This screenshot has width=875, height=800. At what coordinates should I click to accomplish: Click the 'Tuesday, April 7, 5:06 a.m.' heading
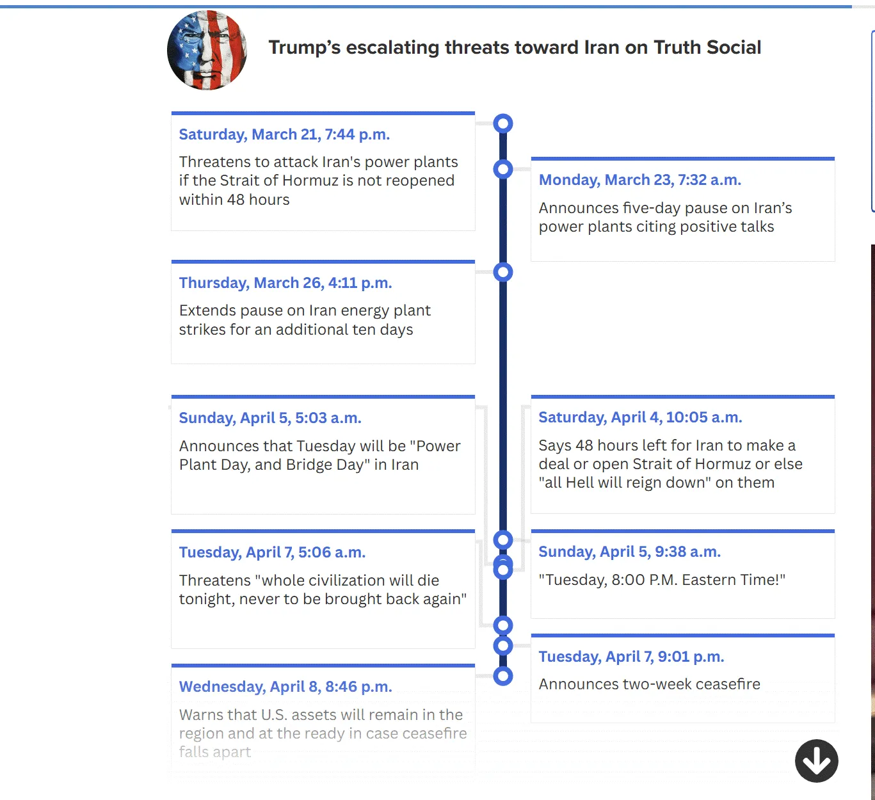272,552
